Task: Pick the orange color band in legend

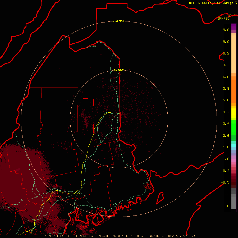Action: tap(234, 91)
